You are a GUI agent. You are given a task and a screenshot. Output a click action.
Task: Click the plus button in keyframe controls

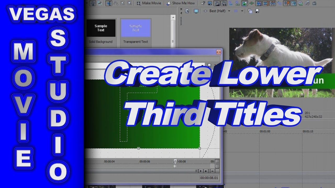click(x=206, y=171)
